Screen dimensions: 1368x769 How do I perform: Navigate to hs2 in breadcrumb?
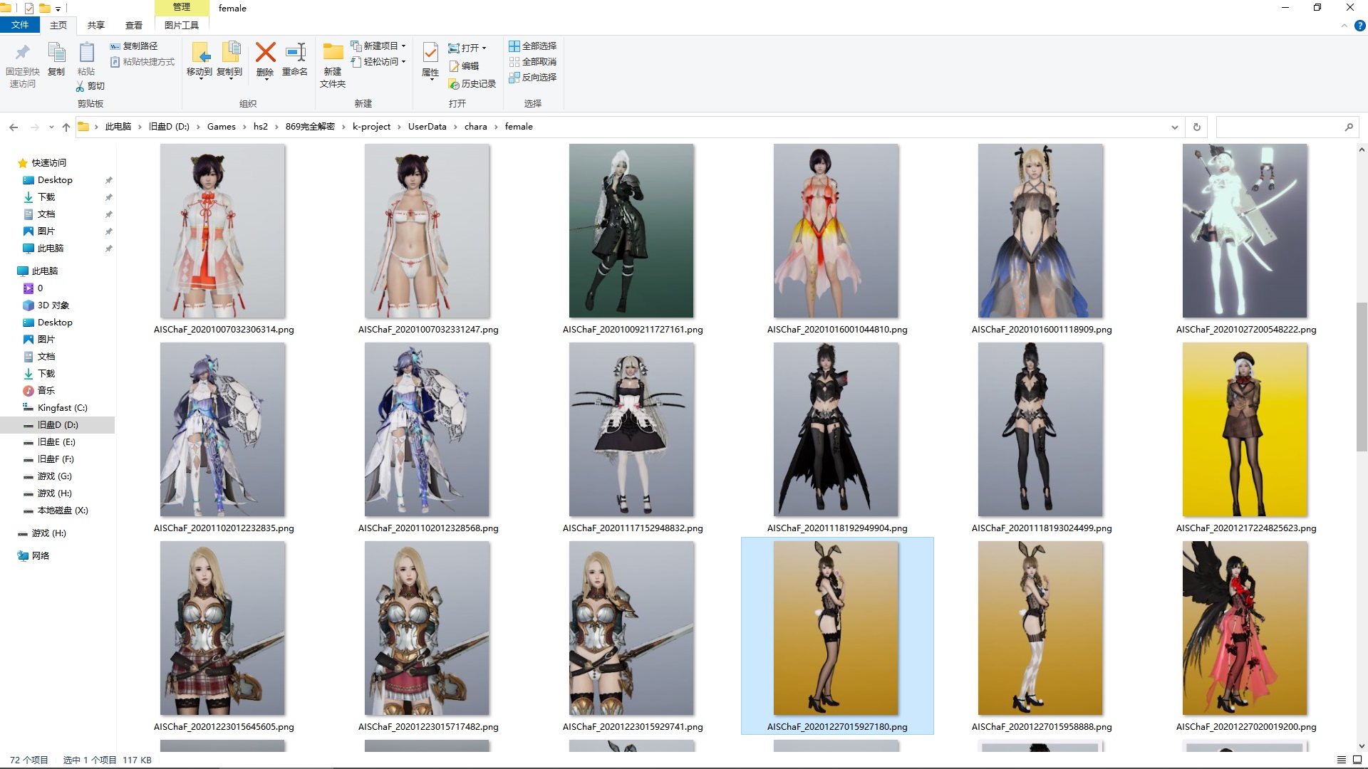(261, 127)
